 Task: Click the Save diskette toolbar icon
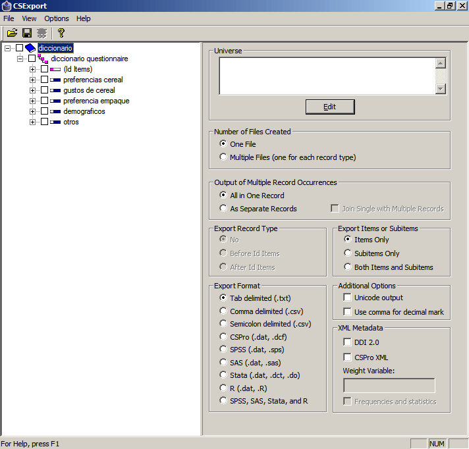tap(27, 32)
